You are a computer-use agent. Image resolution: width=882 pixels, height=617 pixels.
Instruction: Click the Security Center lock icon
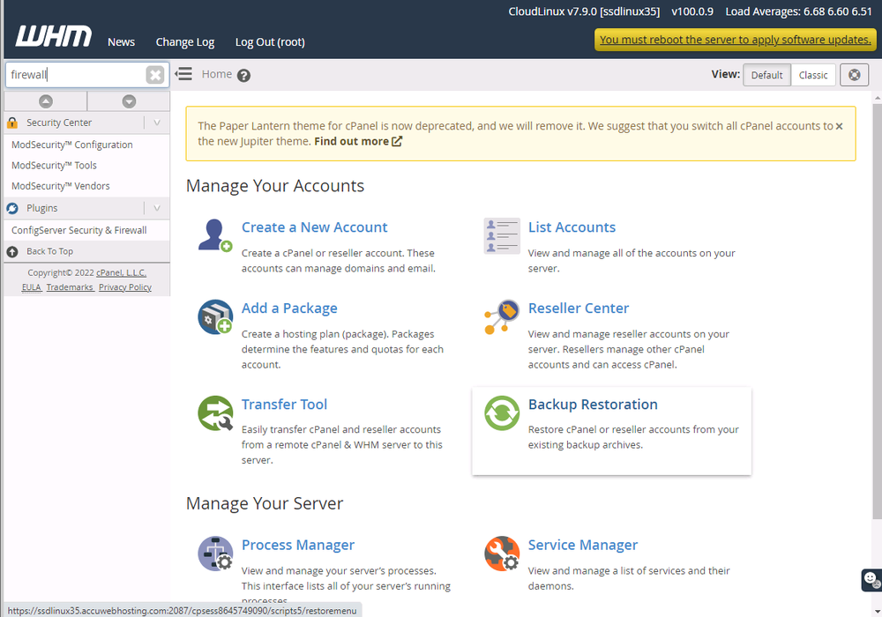[x=12, y=123]
